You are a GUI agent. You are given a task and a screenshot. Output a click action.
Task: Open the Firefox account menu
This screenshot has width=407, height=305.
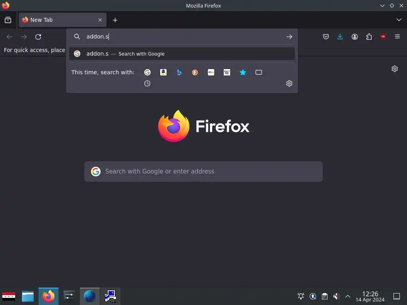355,37
